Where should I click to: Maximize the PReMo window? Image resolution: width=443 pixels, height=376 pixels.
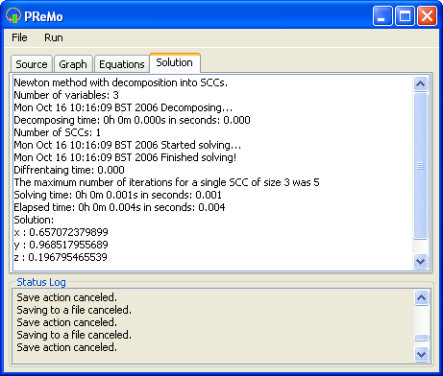405,15
